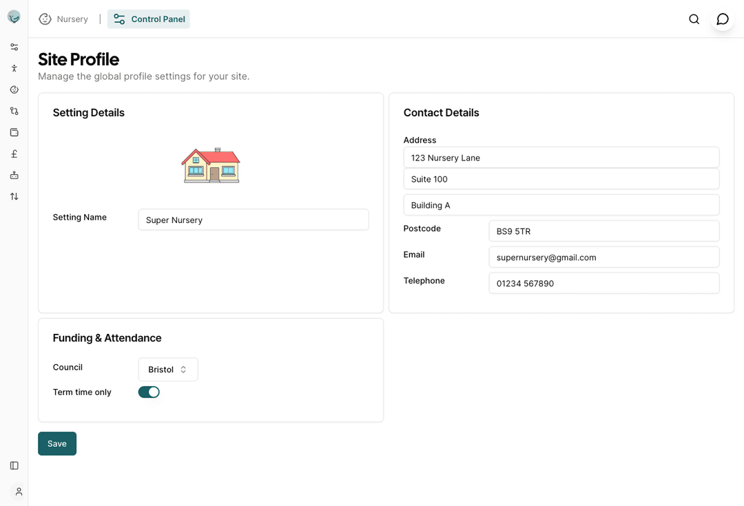Open the children baby-face icon in sidebar
This screenshot has height=506, width=744.
pos(14,89)
